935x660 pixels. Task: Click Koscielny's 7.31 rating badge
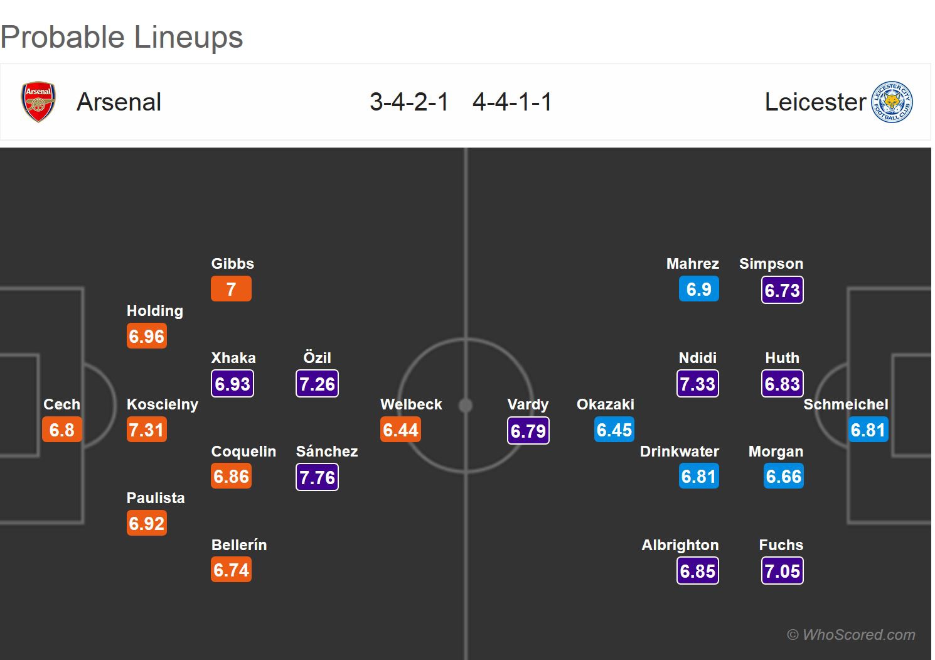point(147,430)
